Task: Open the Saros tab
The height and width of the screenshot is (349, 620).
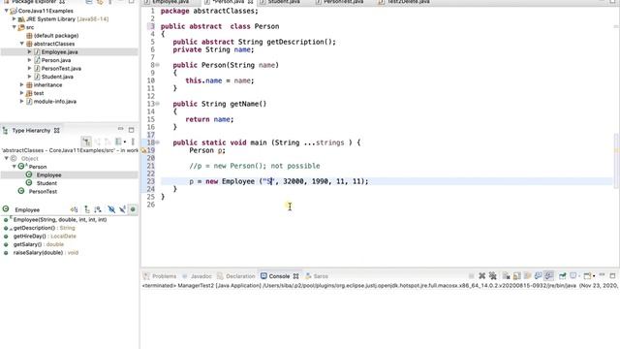Action: [317, 276]
